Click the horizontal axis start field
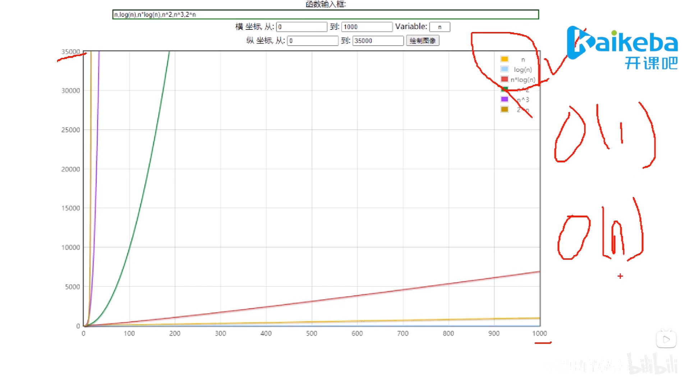The image size is (690, 388). click(x=301, y=27)
